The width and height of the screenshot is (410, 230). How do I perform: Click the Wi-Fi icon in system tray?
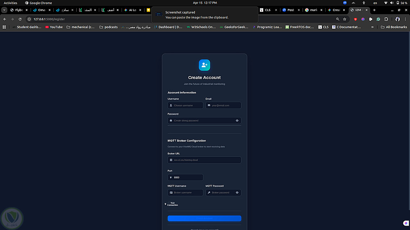(386, 3)
